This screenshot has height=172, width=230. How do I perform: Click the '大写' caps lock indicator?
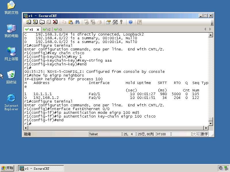tap(196, 134)
